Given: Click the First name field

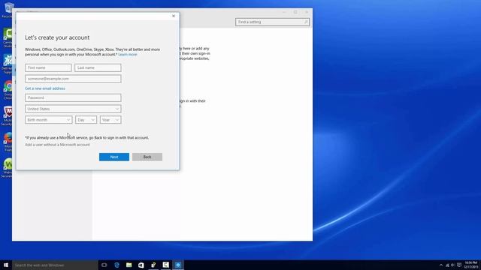Looking at the screenshot, I should [x=48, y=67].
